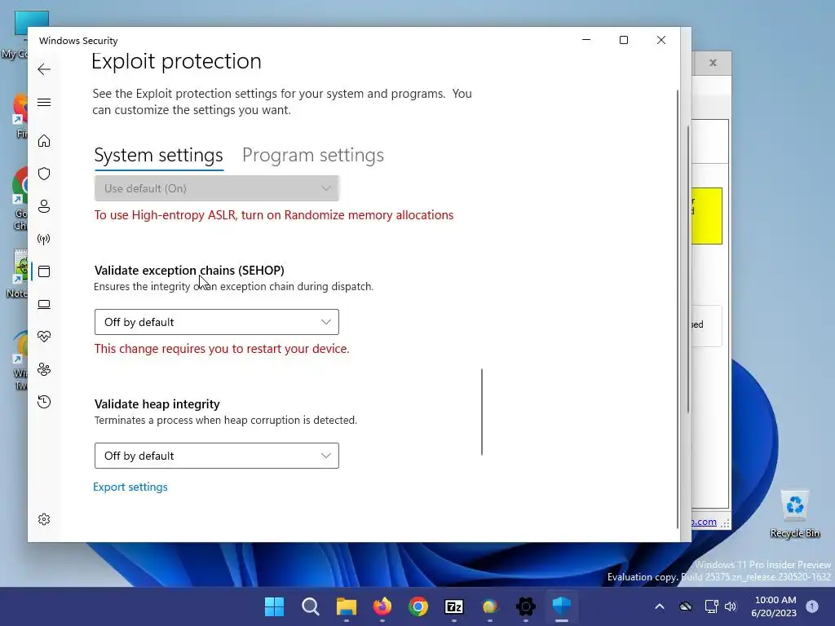Screen dimensions: 835x626
Task: Open network status tray icon
Action: (711, 606)
